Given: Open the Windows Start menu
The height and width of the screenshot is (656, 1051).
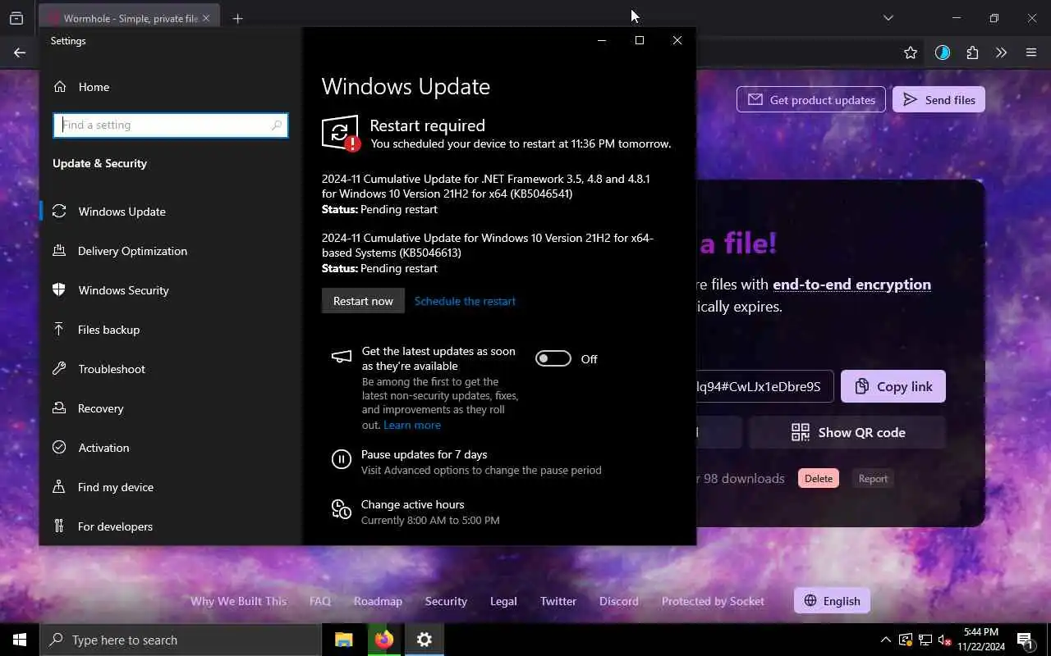Looking at the screenshot, I should coord(20,640).
